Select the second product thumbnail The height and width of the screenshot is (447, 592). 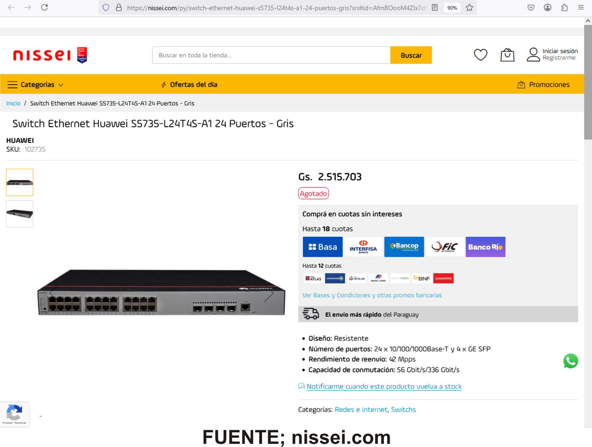click(20, 214)
